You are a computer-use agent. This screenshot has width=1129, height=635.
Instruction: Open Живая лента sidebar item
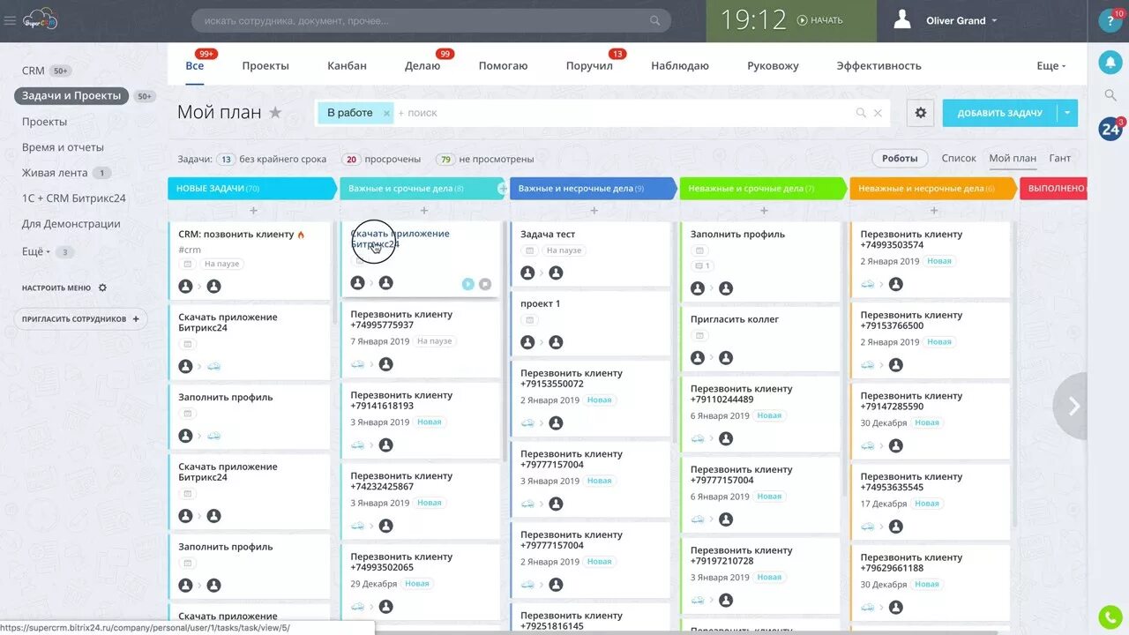pyautogui.click(x=55, y=173)
